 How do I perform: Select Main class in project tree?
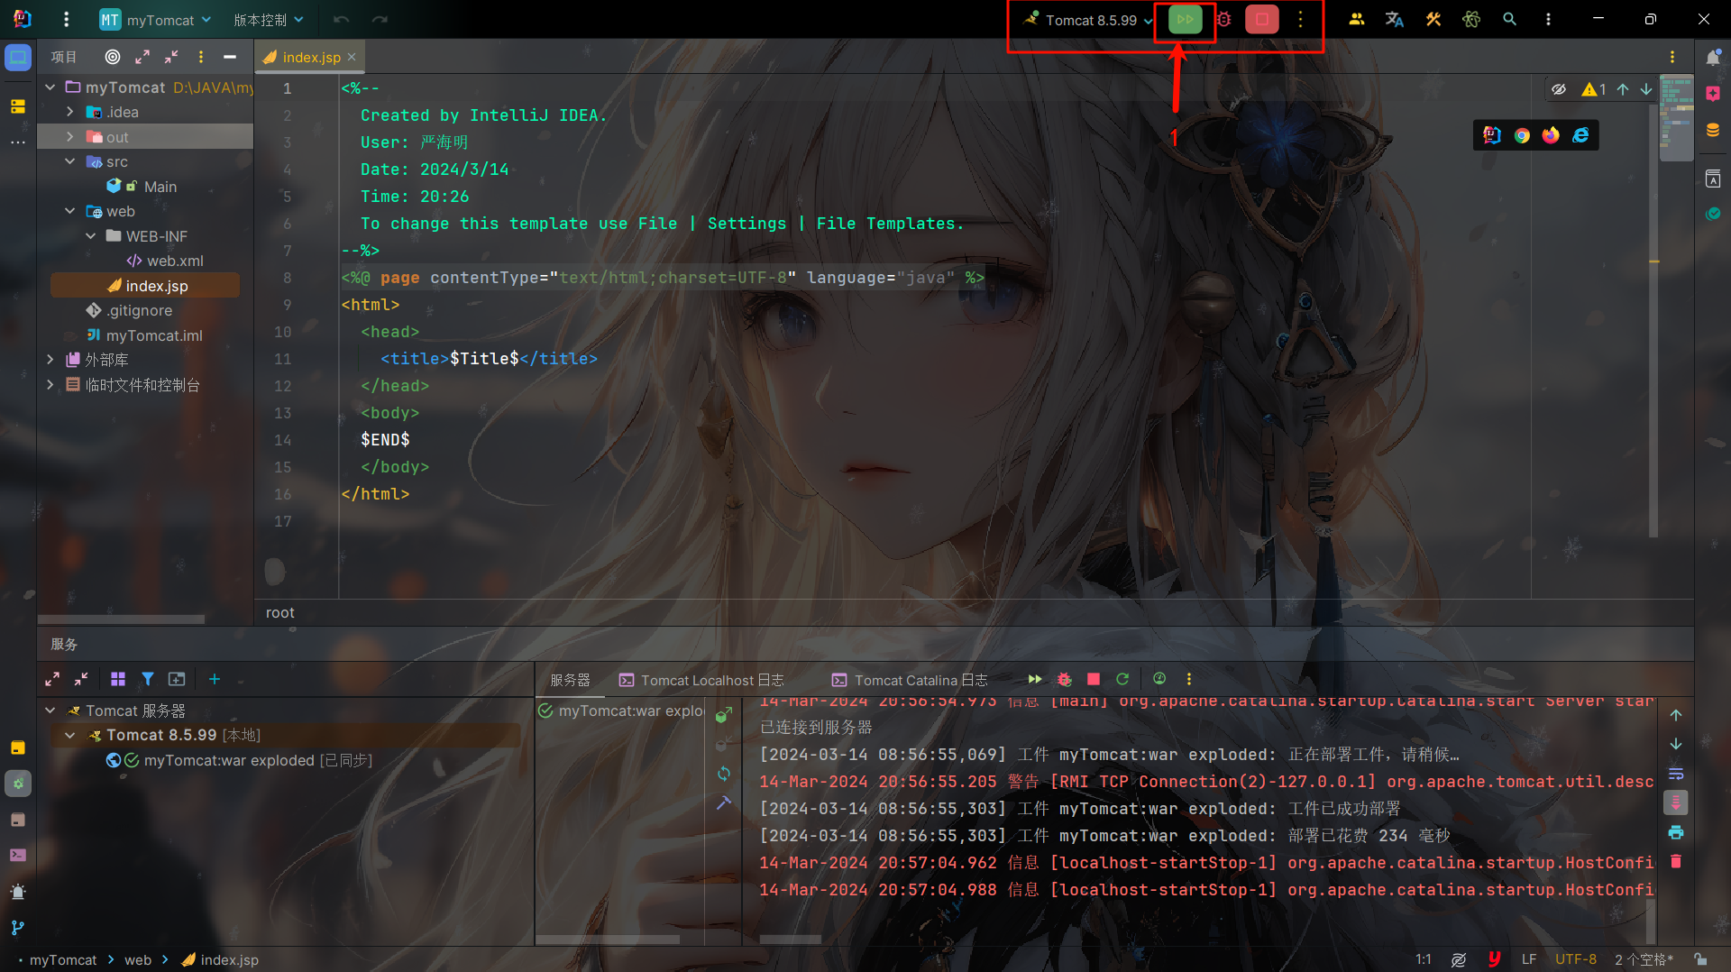tap(142, 187)
